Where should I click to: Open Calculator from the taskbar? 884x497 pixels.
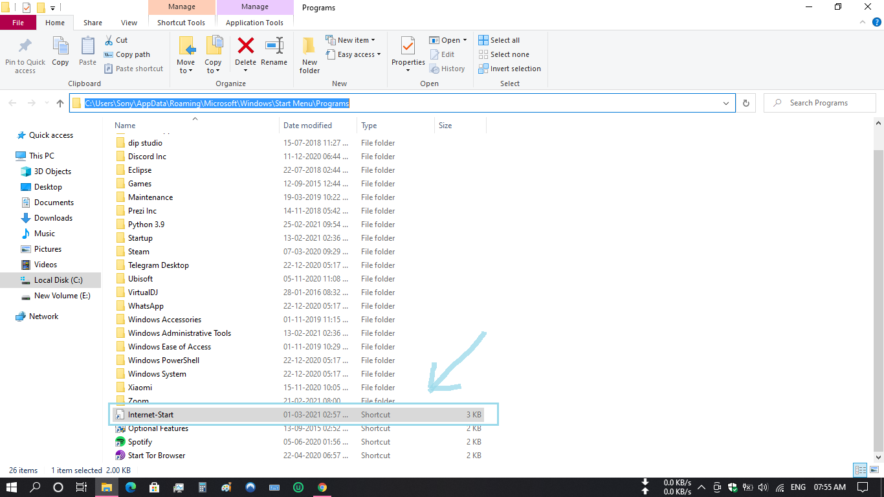point(202,487)
